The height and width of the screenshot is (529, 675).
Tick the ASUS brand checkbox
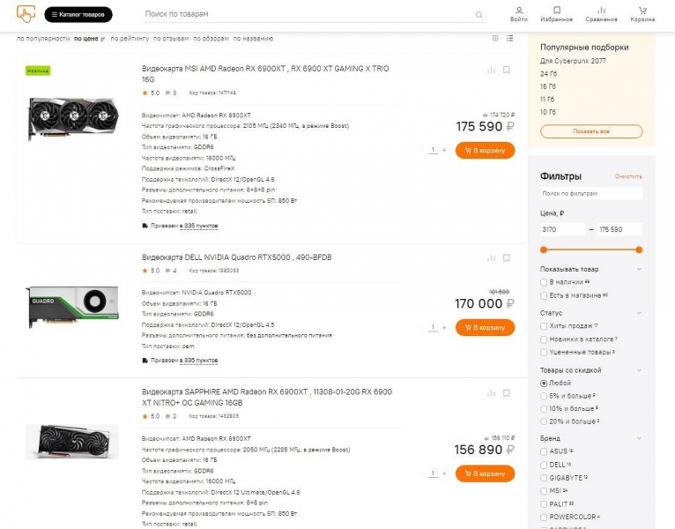pos(544,451)
